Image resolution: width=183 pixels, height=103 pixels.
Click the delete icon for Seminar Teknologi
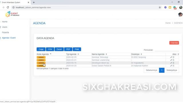[174, 57]
